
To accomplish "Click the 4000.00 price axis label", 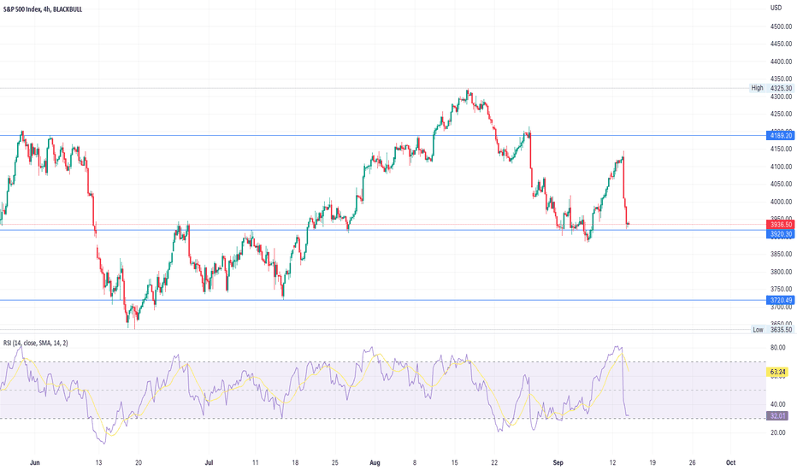I will click(x=782, y=202).
